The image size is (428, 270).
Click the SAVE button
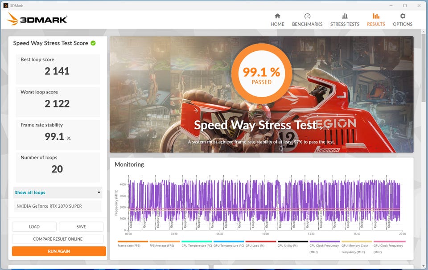click(81, 227)
